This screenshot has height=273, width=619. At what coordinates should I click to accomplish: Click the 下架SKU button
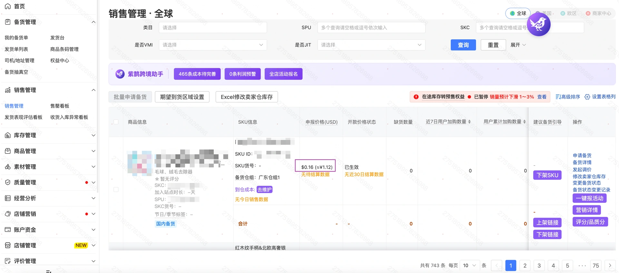(x=547, y=175)
